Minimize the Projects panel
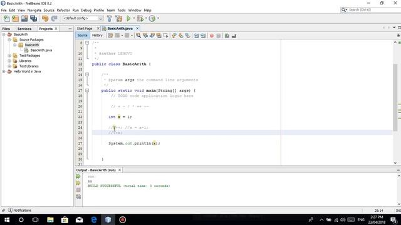 70,29
